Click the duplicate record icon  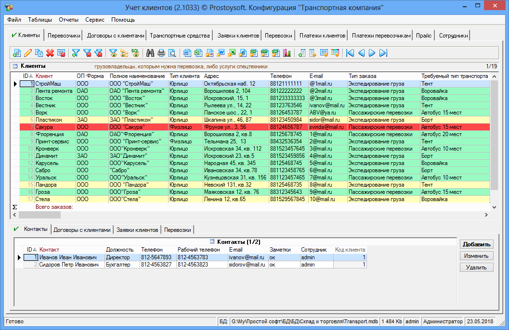point(39,53)
